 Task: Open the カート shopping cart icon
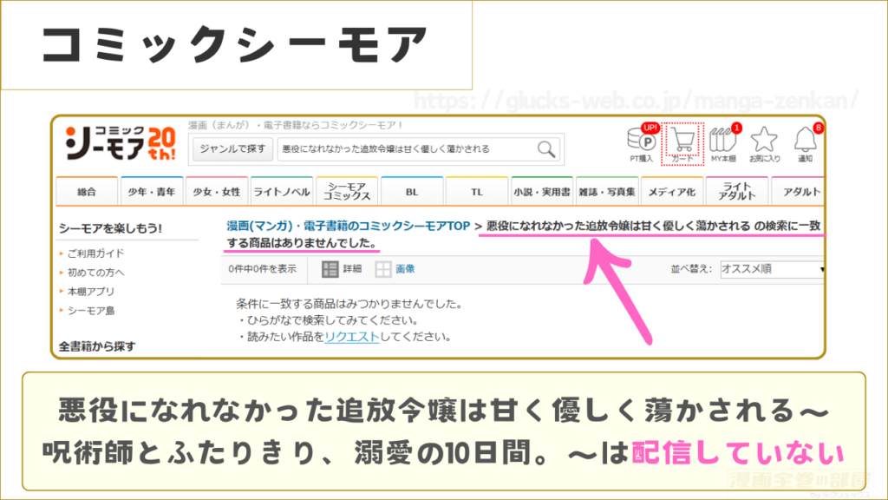coord(682,143)
